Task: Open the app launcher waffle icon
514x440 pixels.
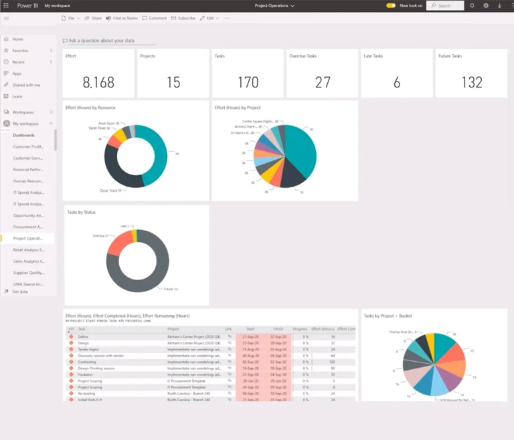Action: (6, 5)
